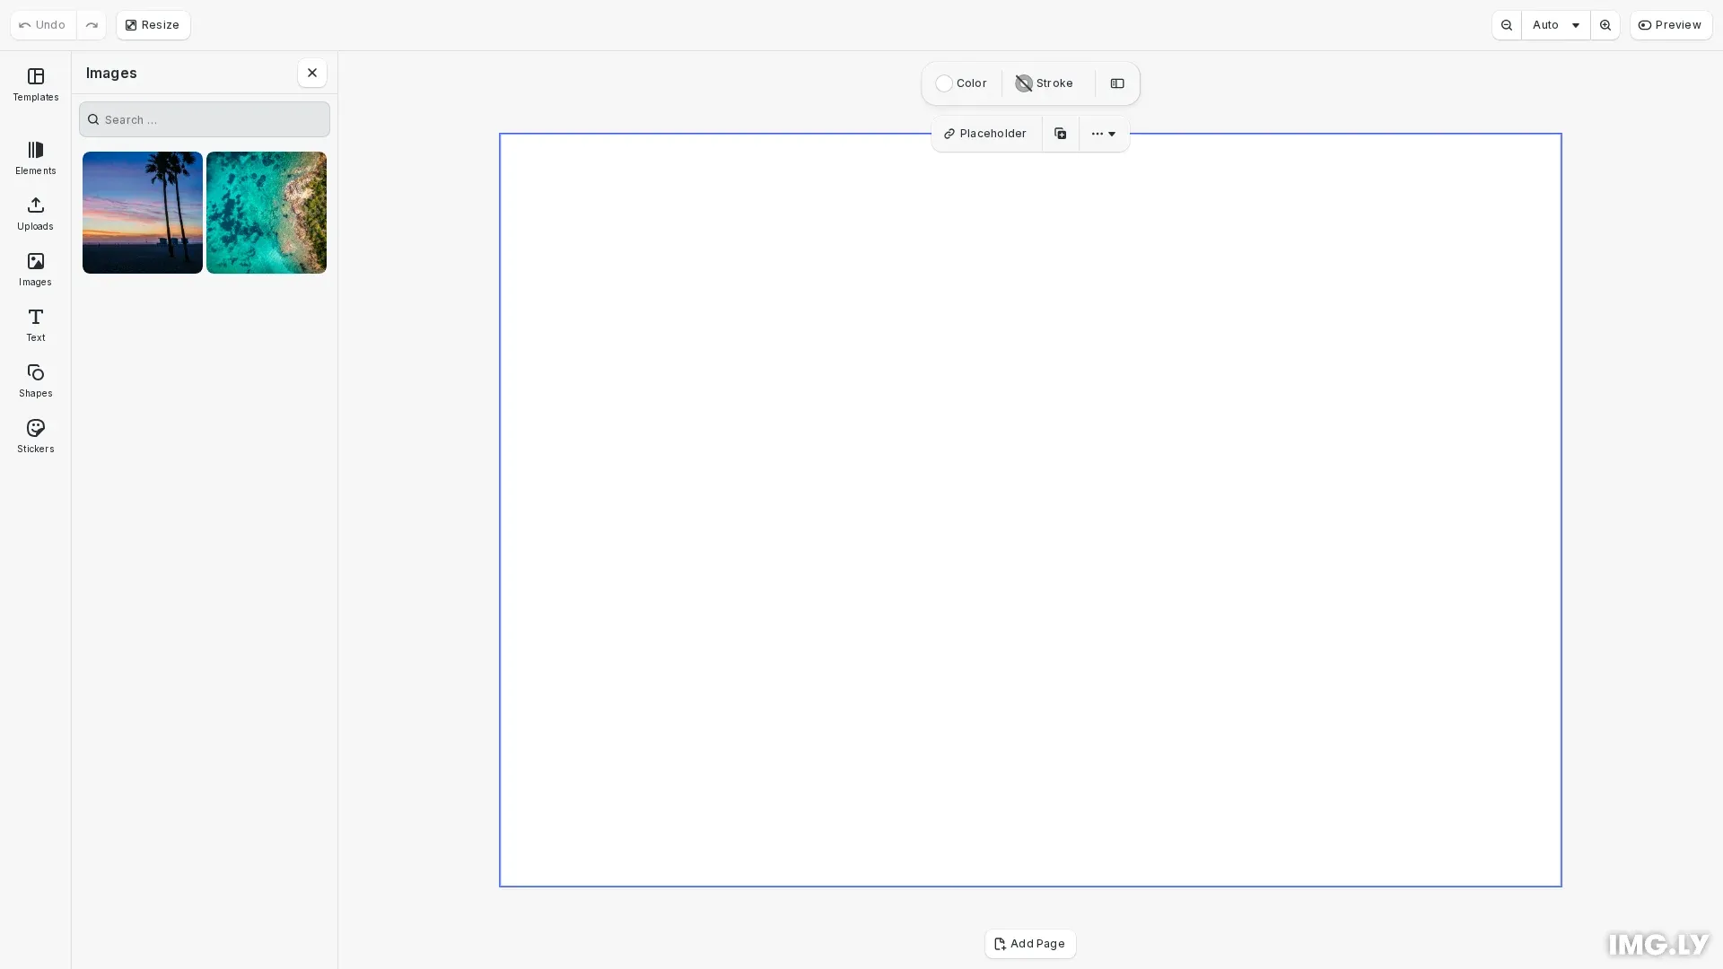This screenshot has width=1723, height=969.
Task: Expand the more options ellipsis menu
Action: click(1104, 134)
